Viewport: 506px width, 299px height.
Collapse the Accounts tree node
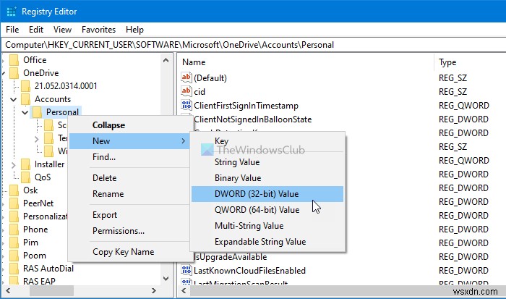click(x=14, y=99)
